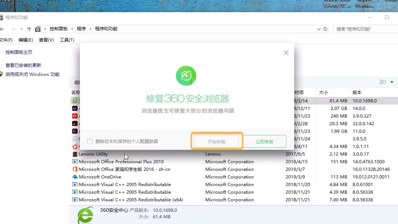Viewport: 398px width, 224px height.
Task: Click the 2.07 GB size cell
Action: (x=339, y=108)
